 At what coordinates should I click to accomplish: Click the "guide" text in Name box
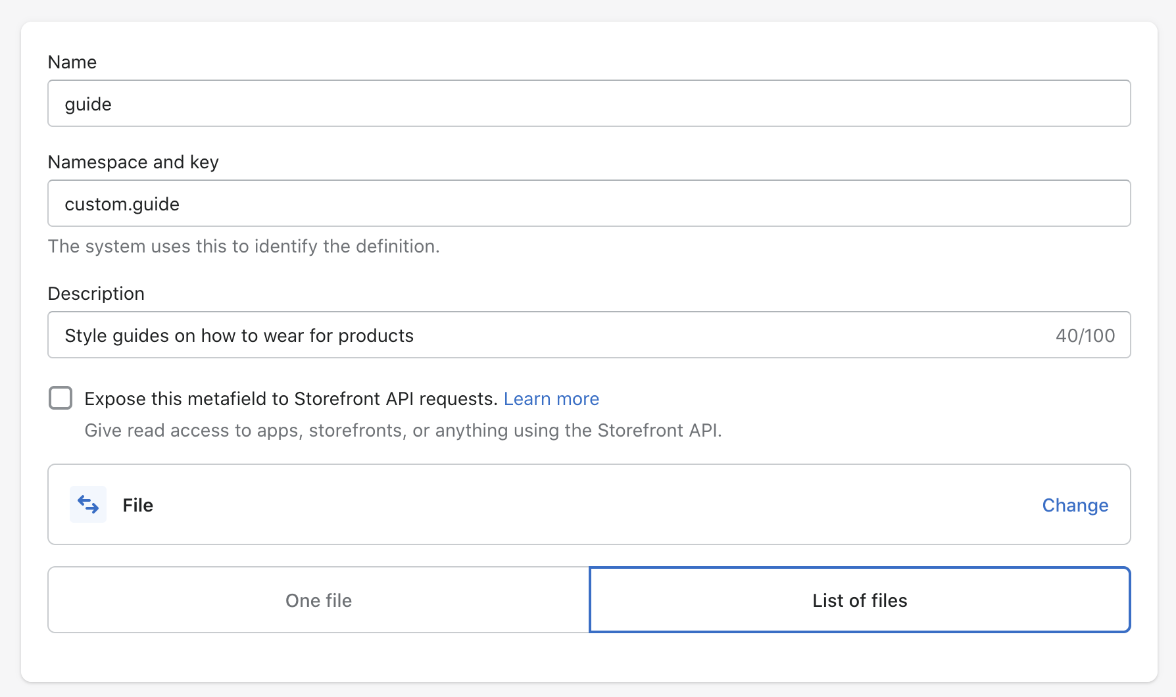pyautogui.click(x=88, y=104)
